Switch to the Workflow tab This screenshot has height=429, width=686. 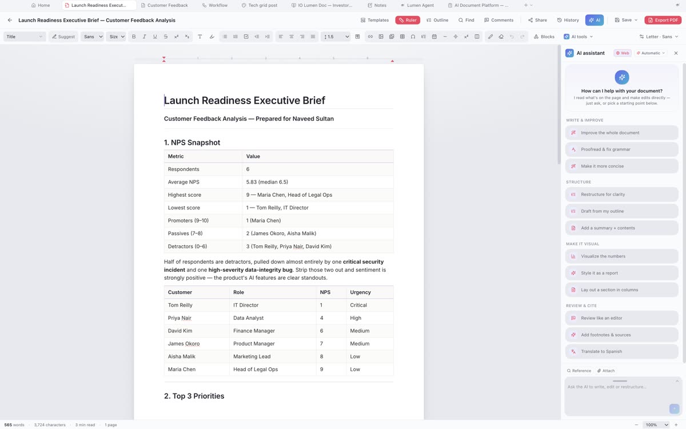click(x=215, y=5)
